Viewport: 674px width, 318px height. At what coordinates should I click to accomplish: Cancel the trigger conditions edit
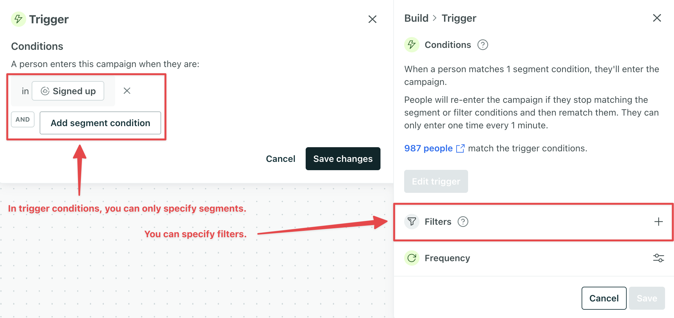click(280, 159)
